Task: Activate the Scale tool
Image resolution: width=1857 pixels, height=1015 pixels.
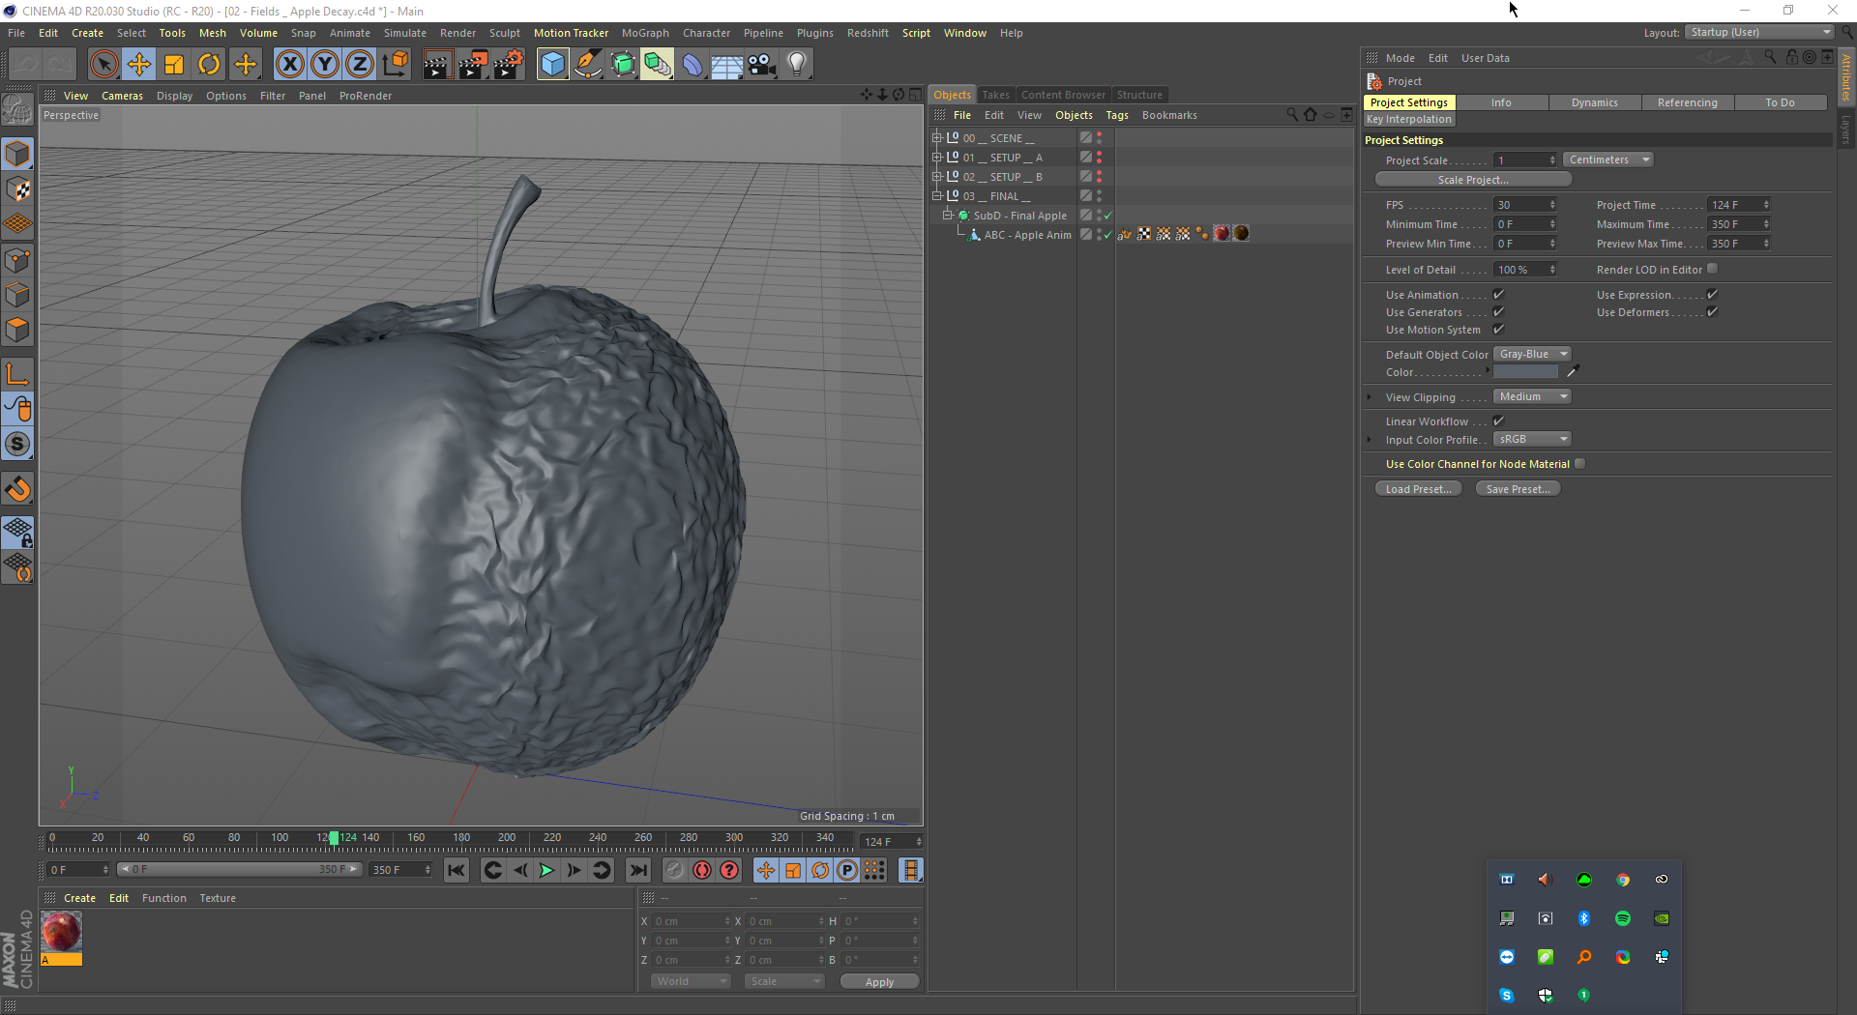Action: point(174,65)
